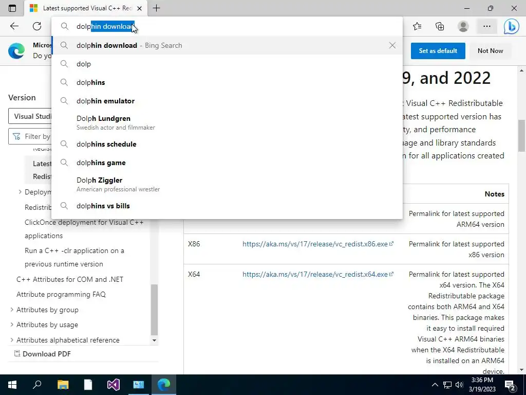Open the network status tray icon
This screenshot has height=395, width=526.
click(447, 385)
